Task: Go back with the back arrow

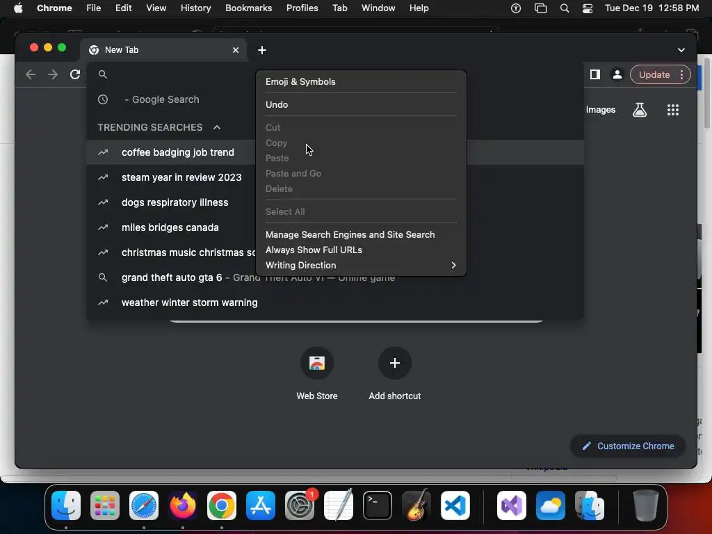Action: 31,74
